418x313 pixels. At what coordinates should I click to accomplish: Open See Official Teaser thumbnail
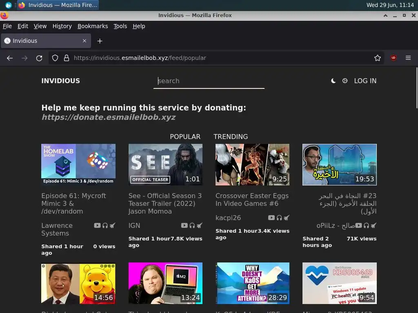[x=165, y=165]
